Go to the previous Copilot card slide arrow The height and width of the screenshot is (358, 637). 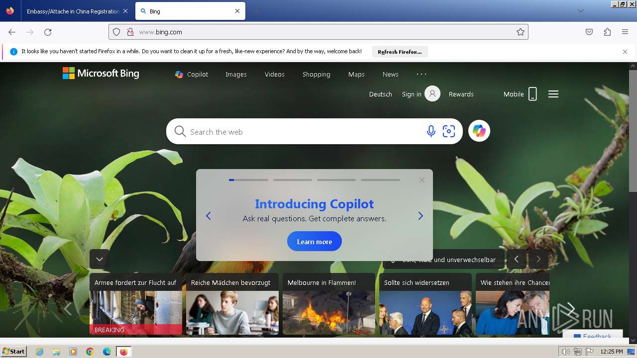[x=209, y=216]
